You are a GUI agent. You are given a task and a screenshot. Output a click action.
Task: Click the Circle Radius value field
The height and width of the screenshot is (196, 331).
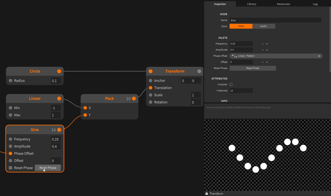pyautogui.click(x=56, y=81)
